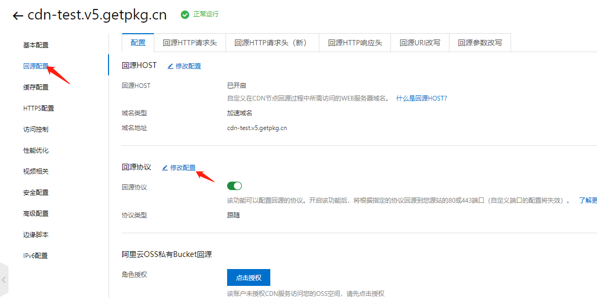Open 边缘脚本 in the sidebar
This screenshot has height=298, width=597.
coord(36,235)
